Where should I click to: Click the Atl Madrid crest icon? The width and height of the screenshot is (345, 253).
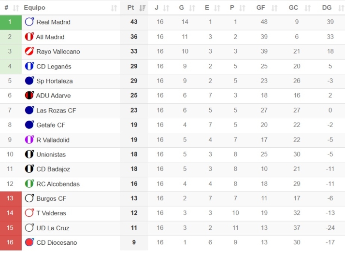pos(29,37)
